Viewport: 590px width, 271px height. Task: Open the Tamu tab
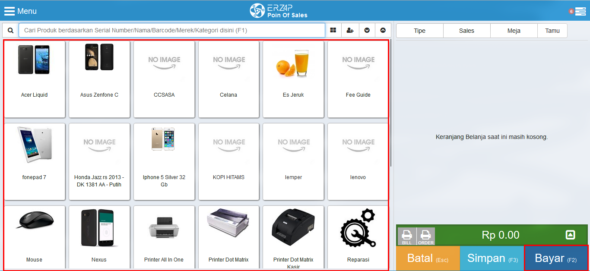552,31
